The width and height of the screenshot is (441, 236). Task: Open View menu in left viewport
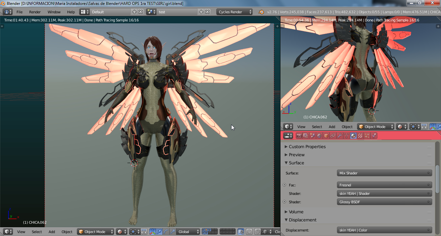tap(21, 232)
